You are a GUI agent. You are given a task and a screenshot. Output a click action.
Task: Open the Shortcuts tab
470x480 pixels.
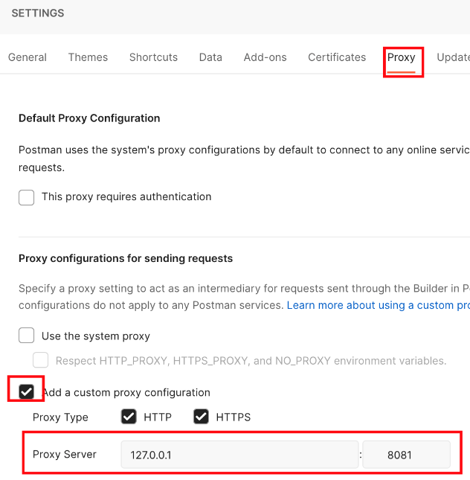(x=153, y=57)
